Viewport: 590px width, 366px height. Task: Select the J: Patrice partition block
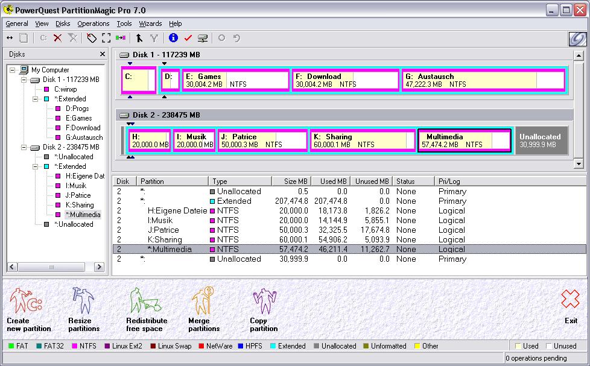pyautogui.click(x=262, y=140)
